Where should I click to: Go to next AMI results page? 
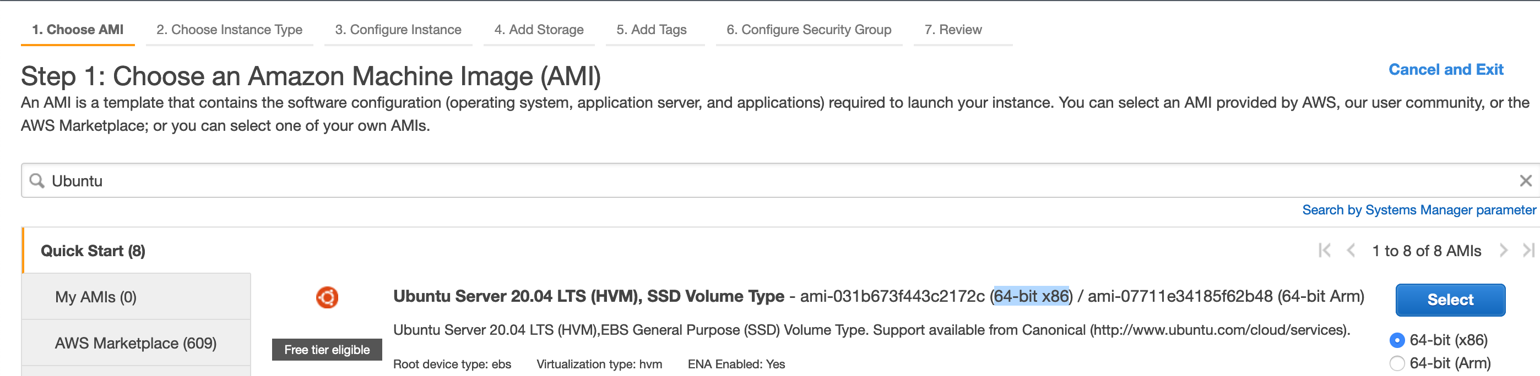(x=1504, y=251)
